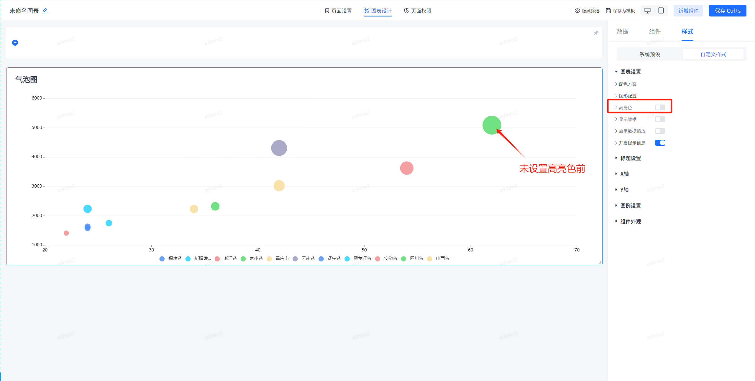Screen dimensions: 755x381
Task: Toggle 浙江省 legend marker
Action: tap(217, 259)
